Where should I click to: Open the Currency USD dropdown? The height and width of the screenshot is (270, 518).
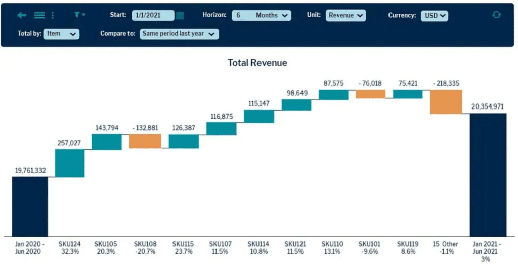(x=435, y=16)
